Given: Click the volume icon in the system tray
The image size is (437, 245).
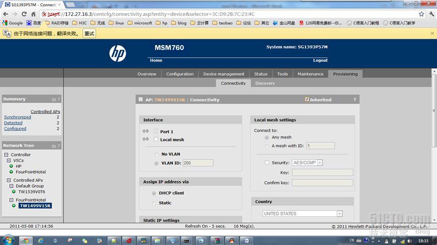Looking at the screenshot, I should click(409, 241).
